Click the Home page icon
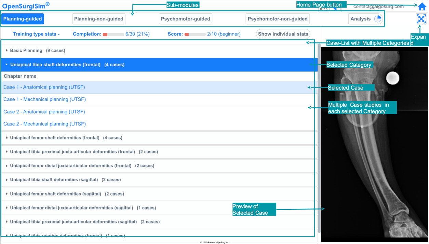Image resolution: width=429 pixels, height=244 pixels. click(422, 6)
